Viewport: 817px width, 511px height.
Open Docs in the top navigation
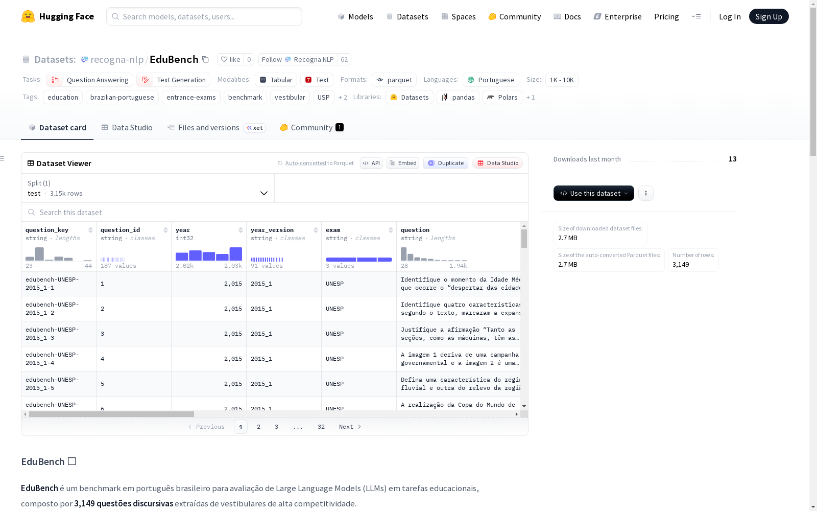coord(567,16)
